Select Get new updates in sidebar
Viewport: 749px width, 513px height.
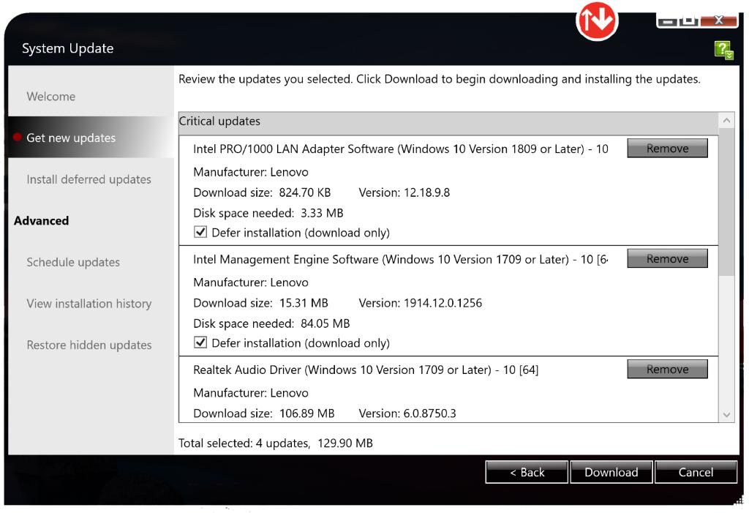click(71, 138)
